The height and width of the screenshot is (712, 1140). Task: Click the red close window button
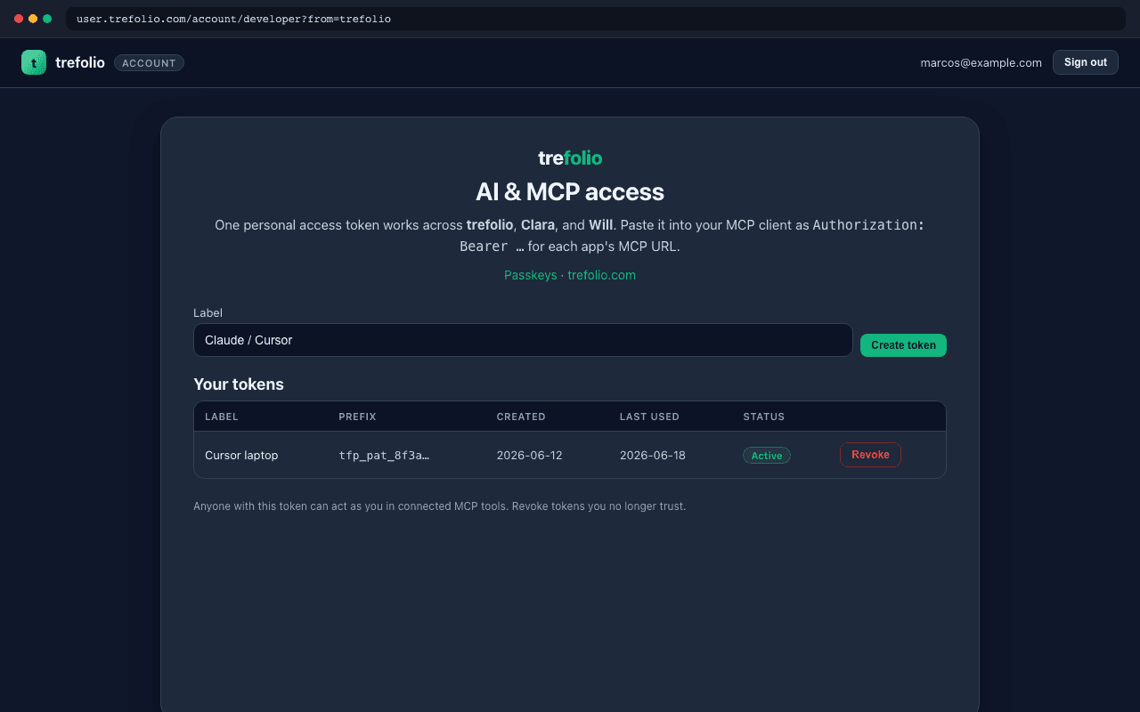(19, 19)
